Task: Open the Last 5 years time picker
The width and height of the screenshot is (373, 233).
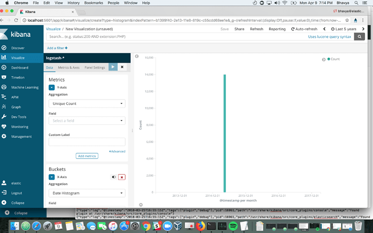Action: [x=344, y=29]
